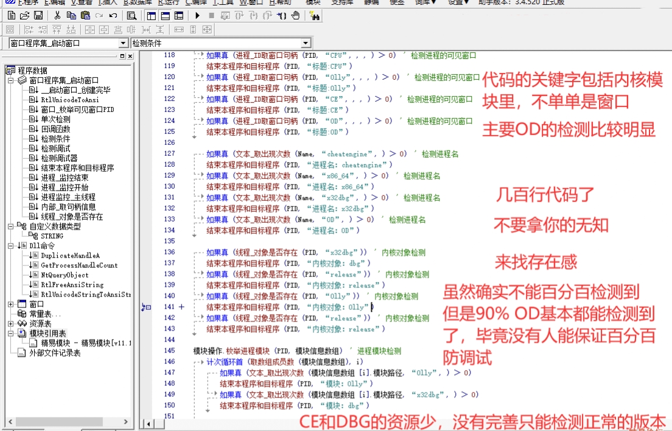Click the same-height sizing icon
672x431 pixels.
click(194, 30)
